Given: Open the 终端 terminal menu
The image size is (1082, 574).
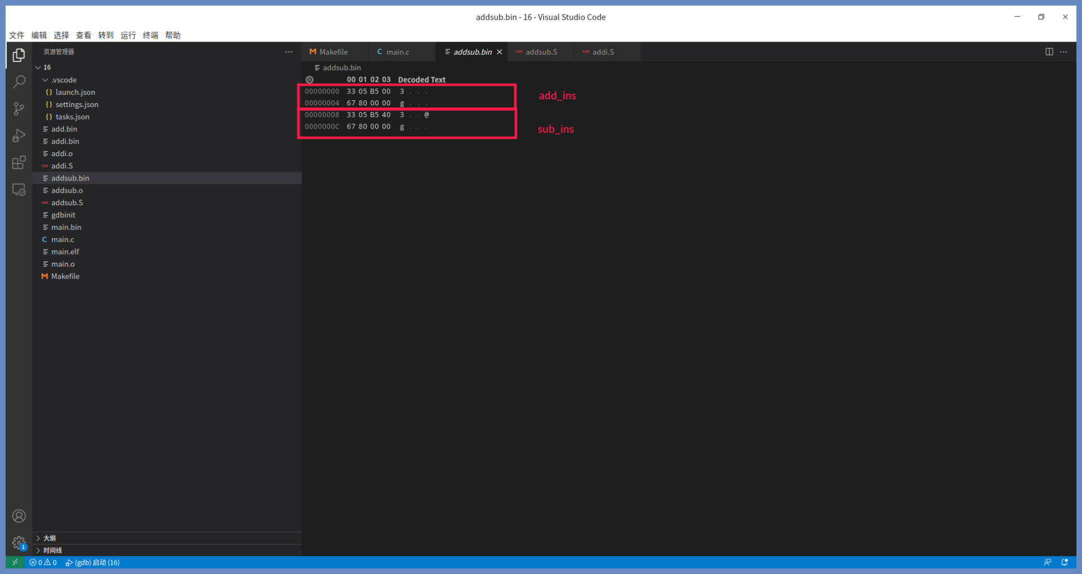Looking at the screenshot, I should pyautogui.click(x=150, y=35).
